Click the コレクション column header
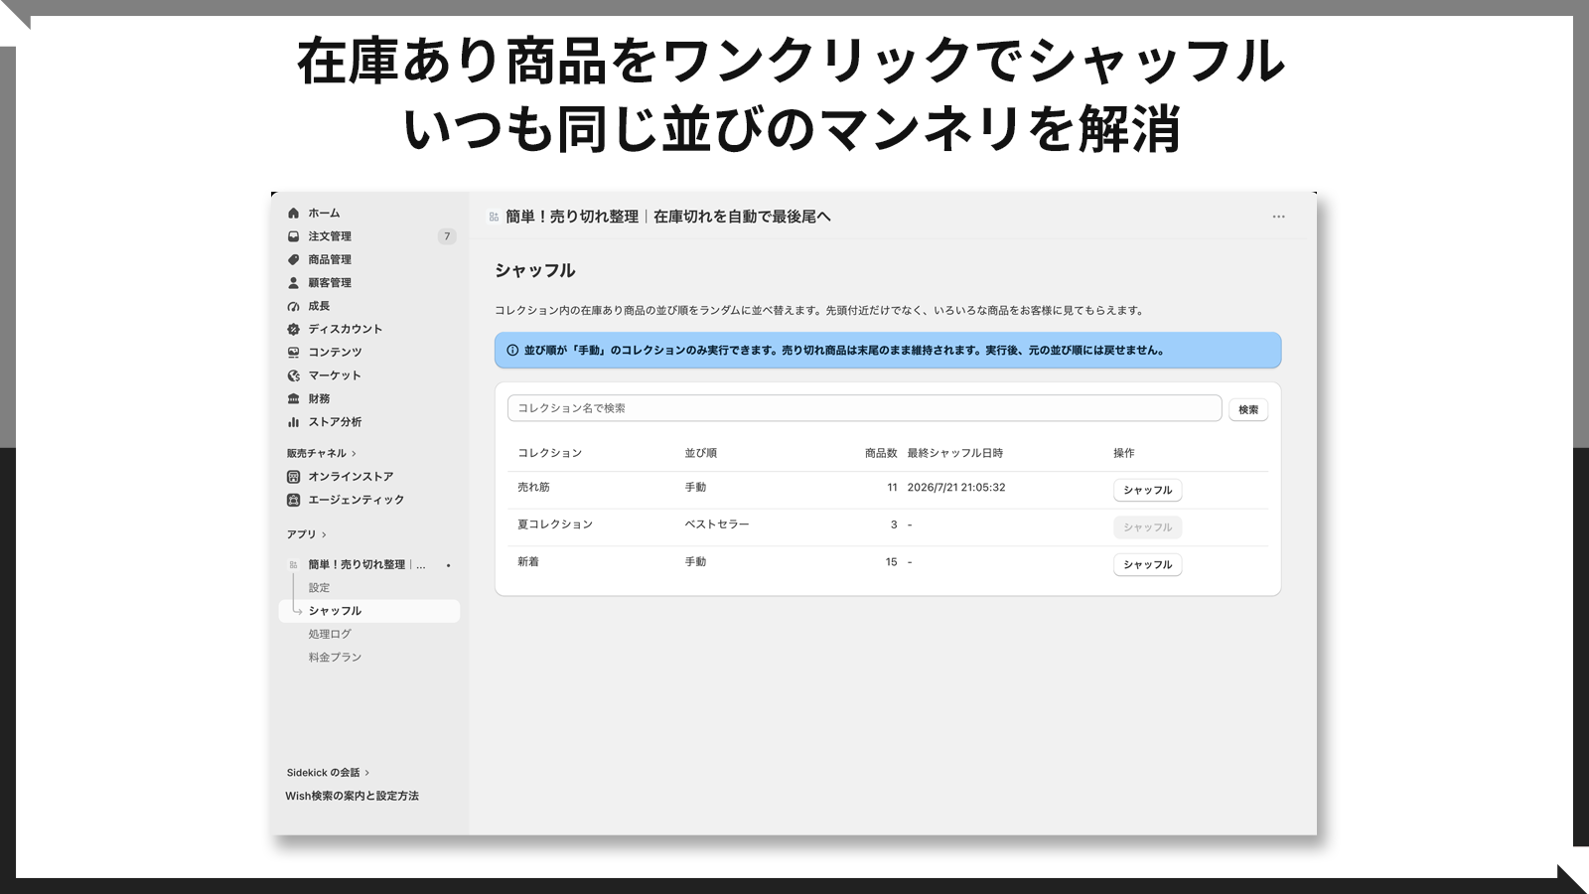1589x894 pixels. point(549,453)
